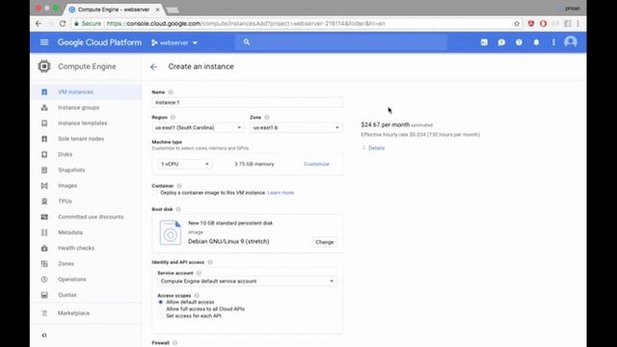Image resolution: width=617 pixels, height=347 pixels.
Task: Open Metadata in sidebar
Action: point(70,232)
